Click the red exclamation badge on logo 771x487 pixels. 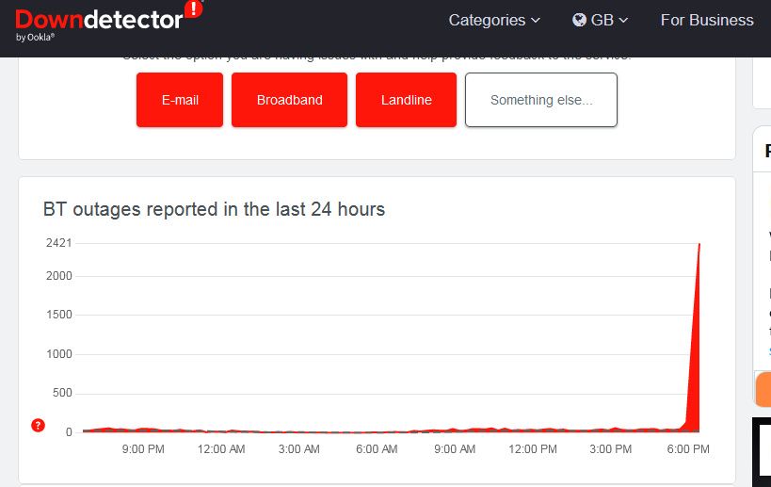(x=193, y=9)
